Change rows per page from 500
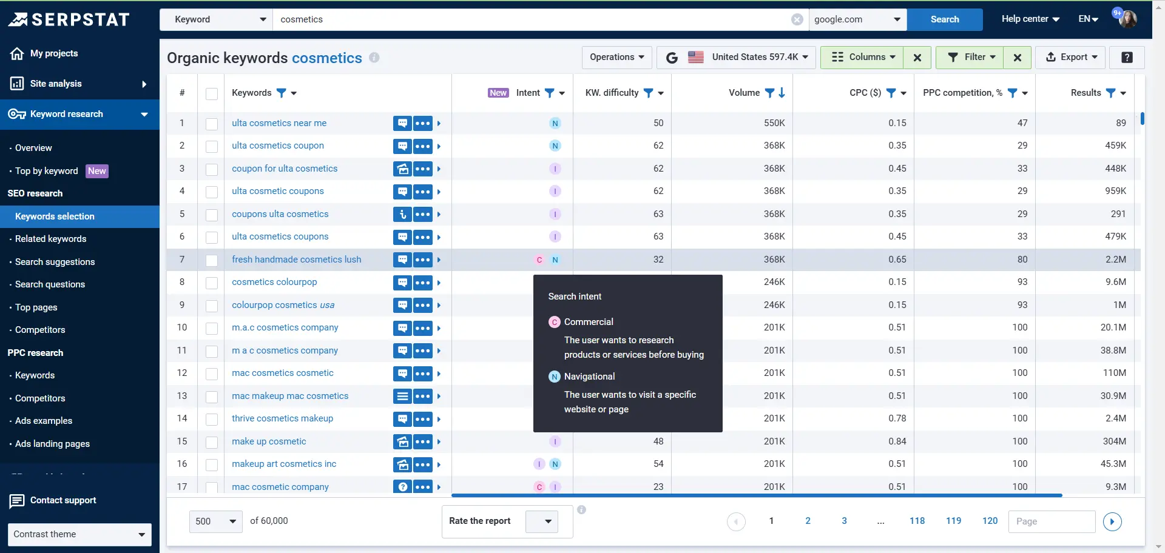The image size is (1165, 553). [x=215, y=521]
